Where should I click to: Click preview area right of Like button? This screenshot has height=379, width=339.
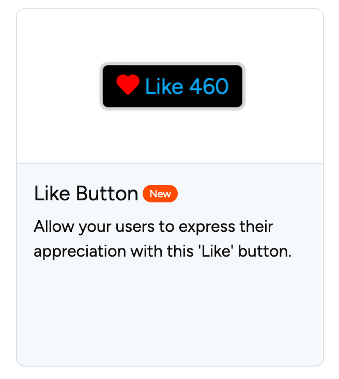284,86
